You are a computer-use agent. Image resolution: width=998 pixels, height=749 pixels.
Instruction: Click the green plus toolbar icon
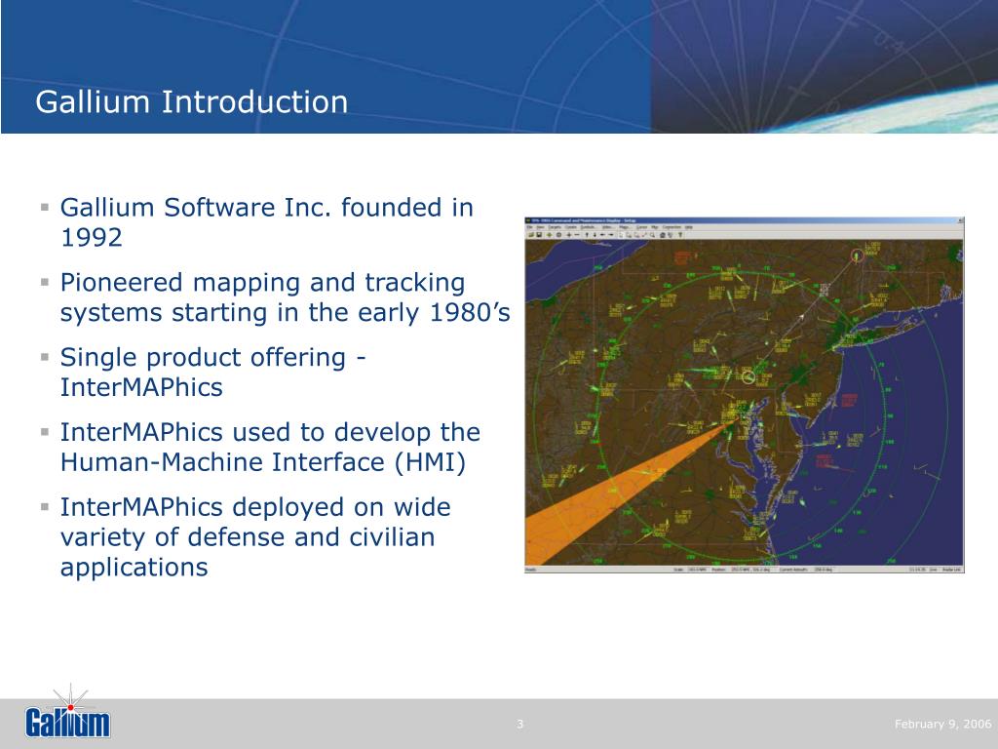coord(550,235)
